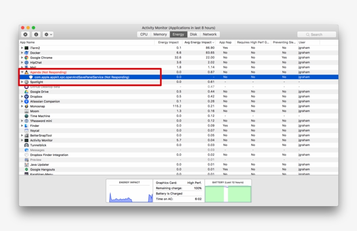Select the Preview row
The image size is (357, 231).
coord(179,160)
